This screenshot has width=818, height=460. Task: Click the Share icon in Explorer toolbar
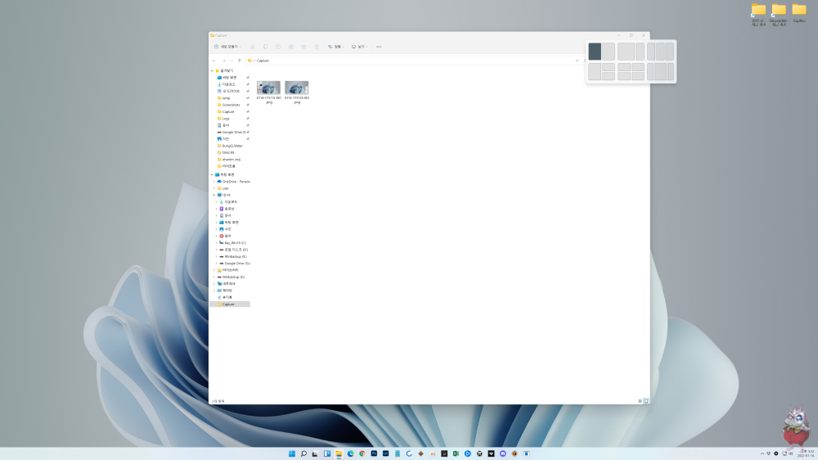(x=303, y=47)
